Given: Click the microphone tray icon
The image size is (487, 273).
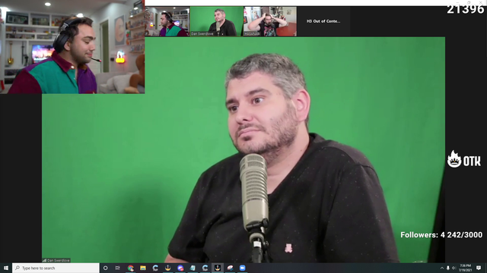Looking at the screenshot, I should 448,268.
